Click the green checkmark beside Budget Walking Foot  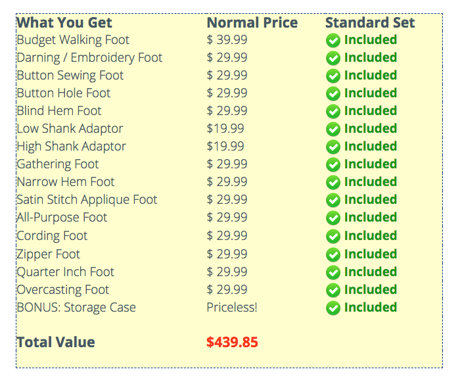(333, 40)
